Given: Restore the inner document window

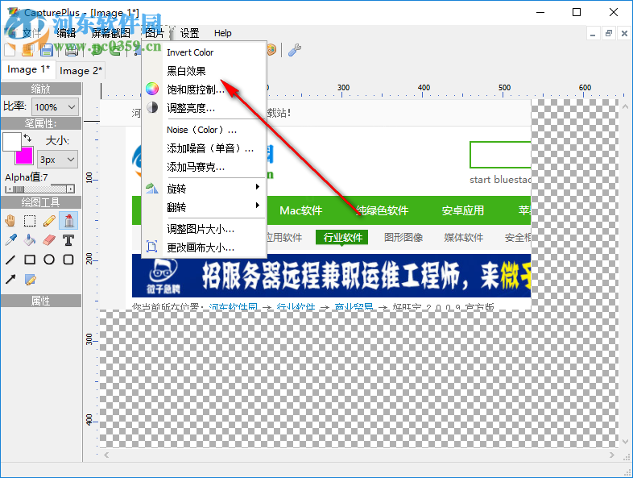Looking at the screenshot, I should (x=609, y=34).
